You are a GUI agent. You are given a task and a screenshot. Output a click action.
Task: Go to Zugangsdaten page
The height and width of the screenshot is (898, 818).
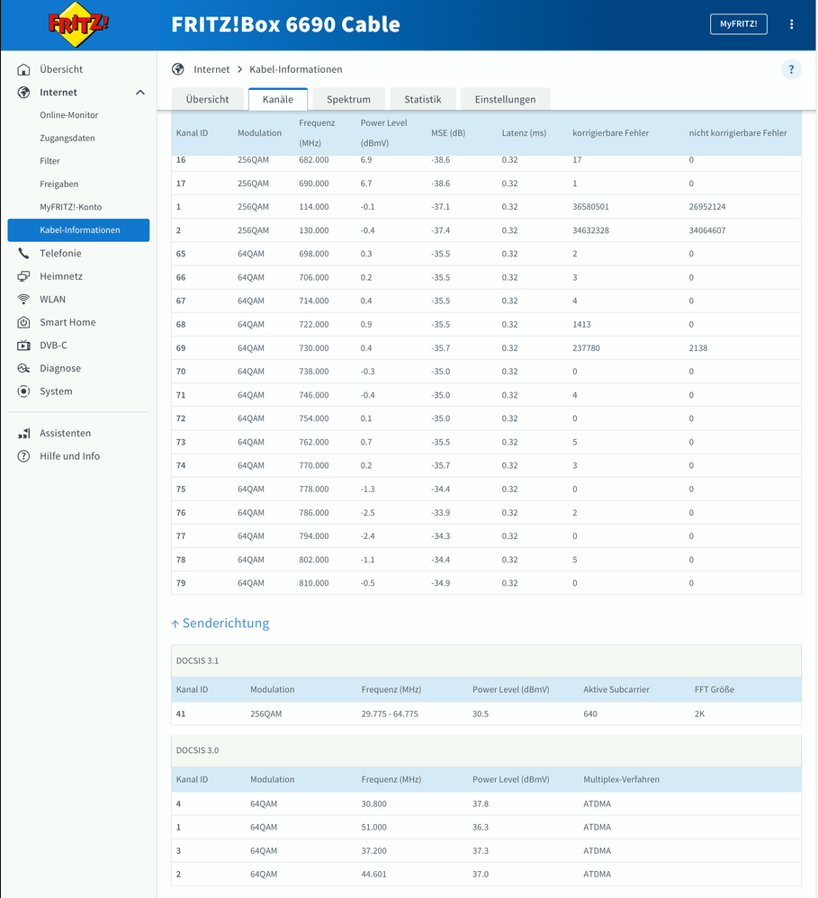click(67, 139)
